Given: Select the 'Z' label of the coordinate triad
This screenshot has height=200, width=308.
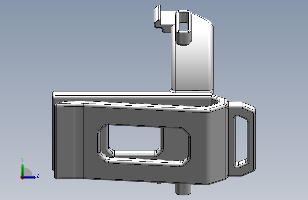Looking at the screenshot, I should [x=38, y=175].
